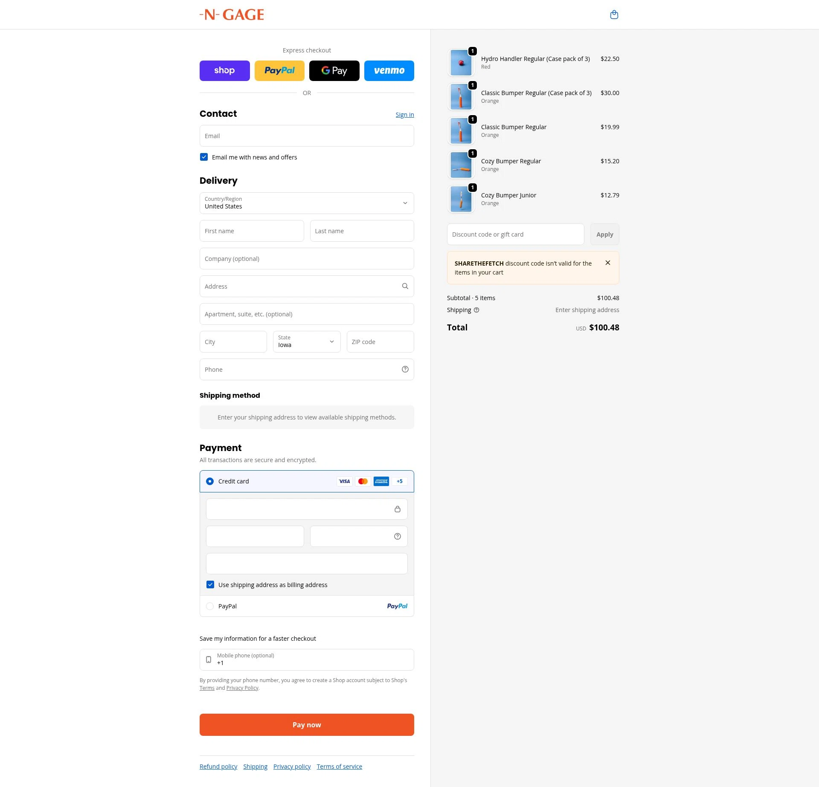819x787 pixels.
Task: Click the address search magnifier icon
Action: pos(405,286)
